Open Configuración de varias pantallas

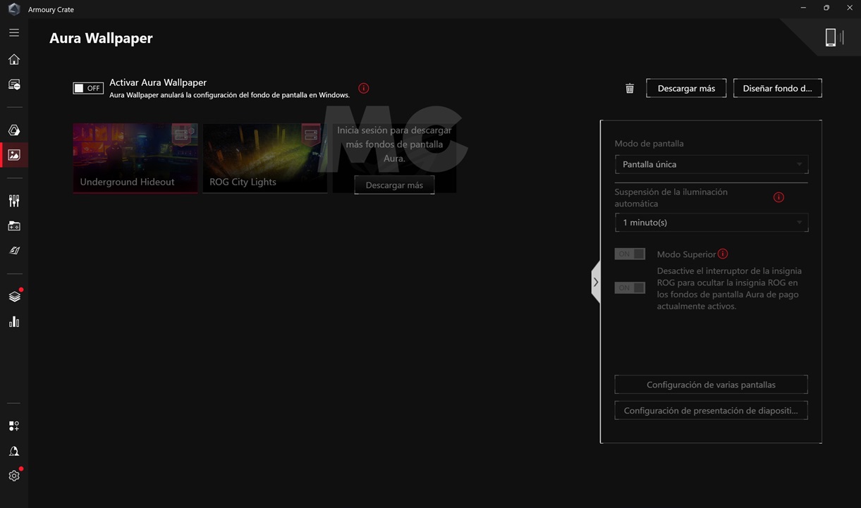click(711, 385)
